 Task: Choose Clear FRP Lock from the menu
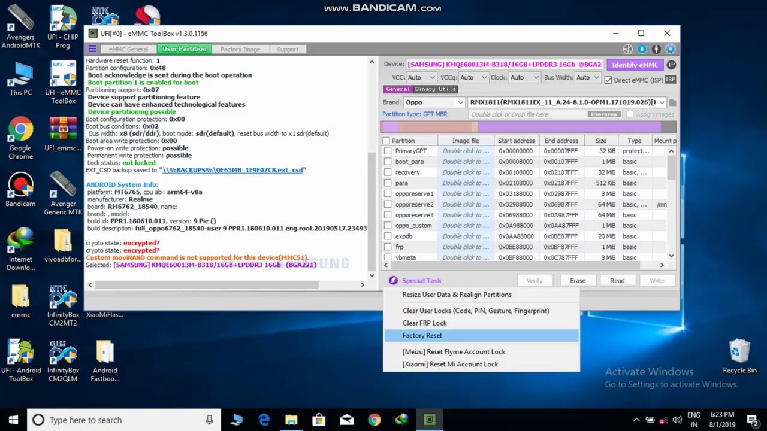click(482, 323)
